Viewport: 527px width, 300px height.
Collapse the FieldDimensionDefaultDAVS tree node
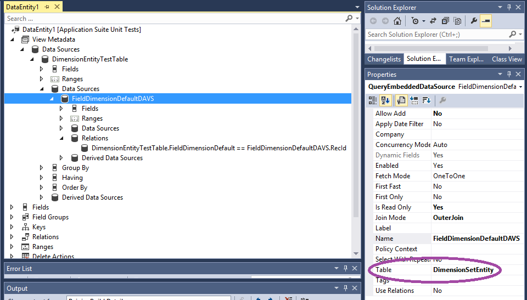pyautogui.click(x=52, y=99)
